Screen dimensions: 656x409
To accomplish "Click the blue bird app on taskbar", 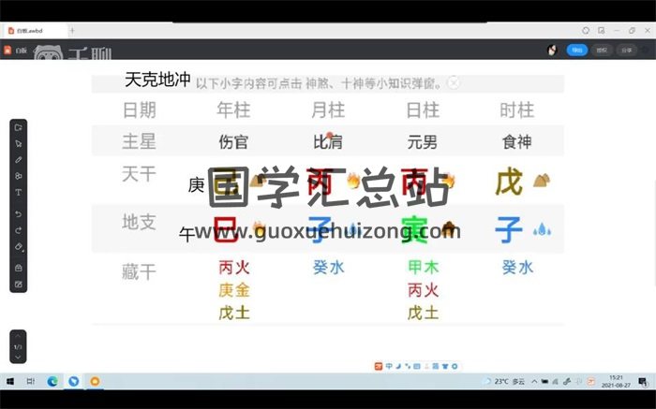I will [x=74, y=381].
